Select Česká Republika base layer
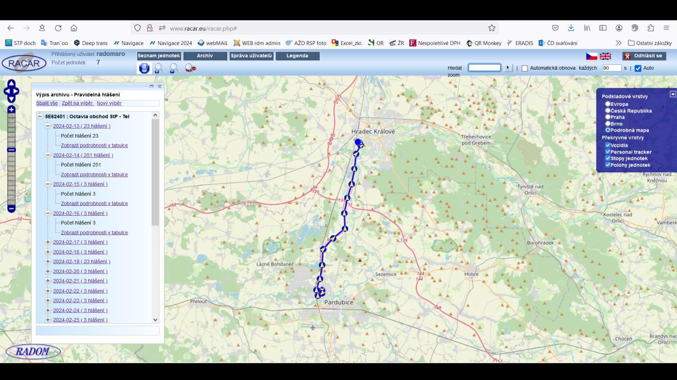677x380 pixels. [x=608, y=111]
